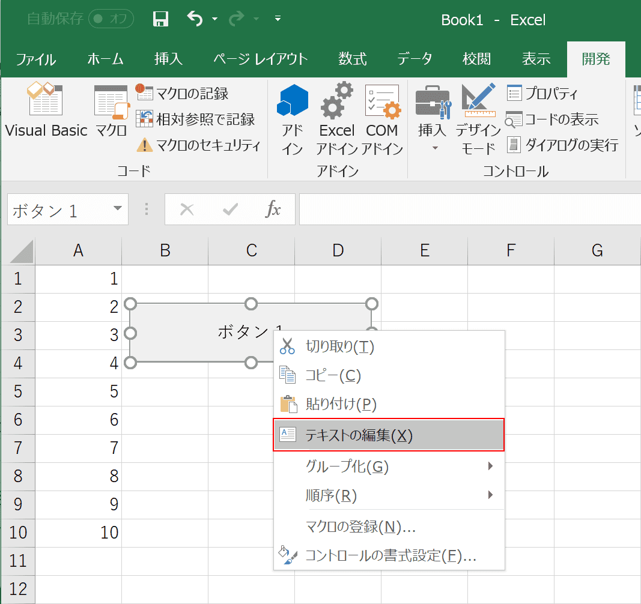Open the redo history dropdown arrow

(257, 19)
